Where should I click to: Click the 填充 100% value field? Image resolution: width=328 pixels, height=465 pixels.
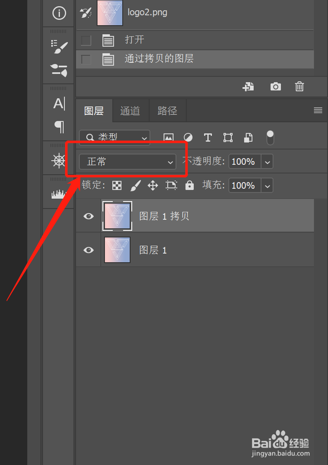click(x=245, y=186)
